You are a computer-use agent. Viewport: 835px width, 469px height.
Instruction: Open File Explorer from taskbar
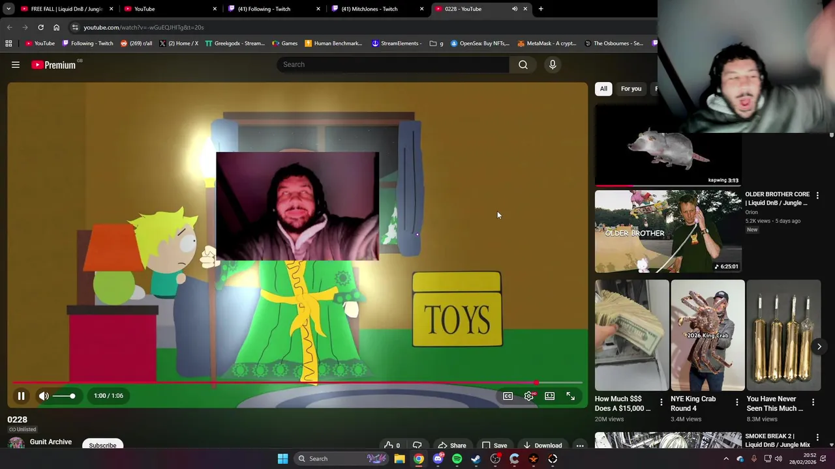coord(399,459)
